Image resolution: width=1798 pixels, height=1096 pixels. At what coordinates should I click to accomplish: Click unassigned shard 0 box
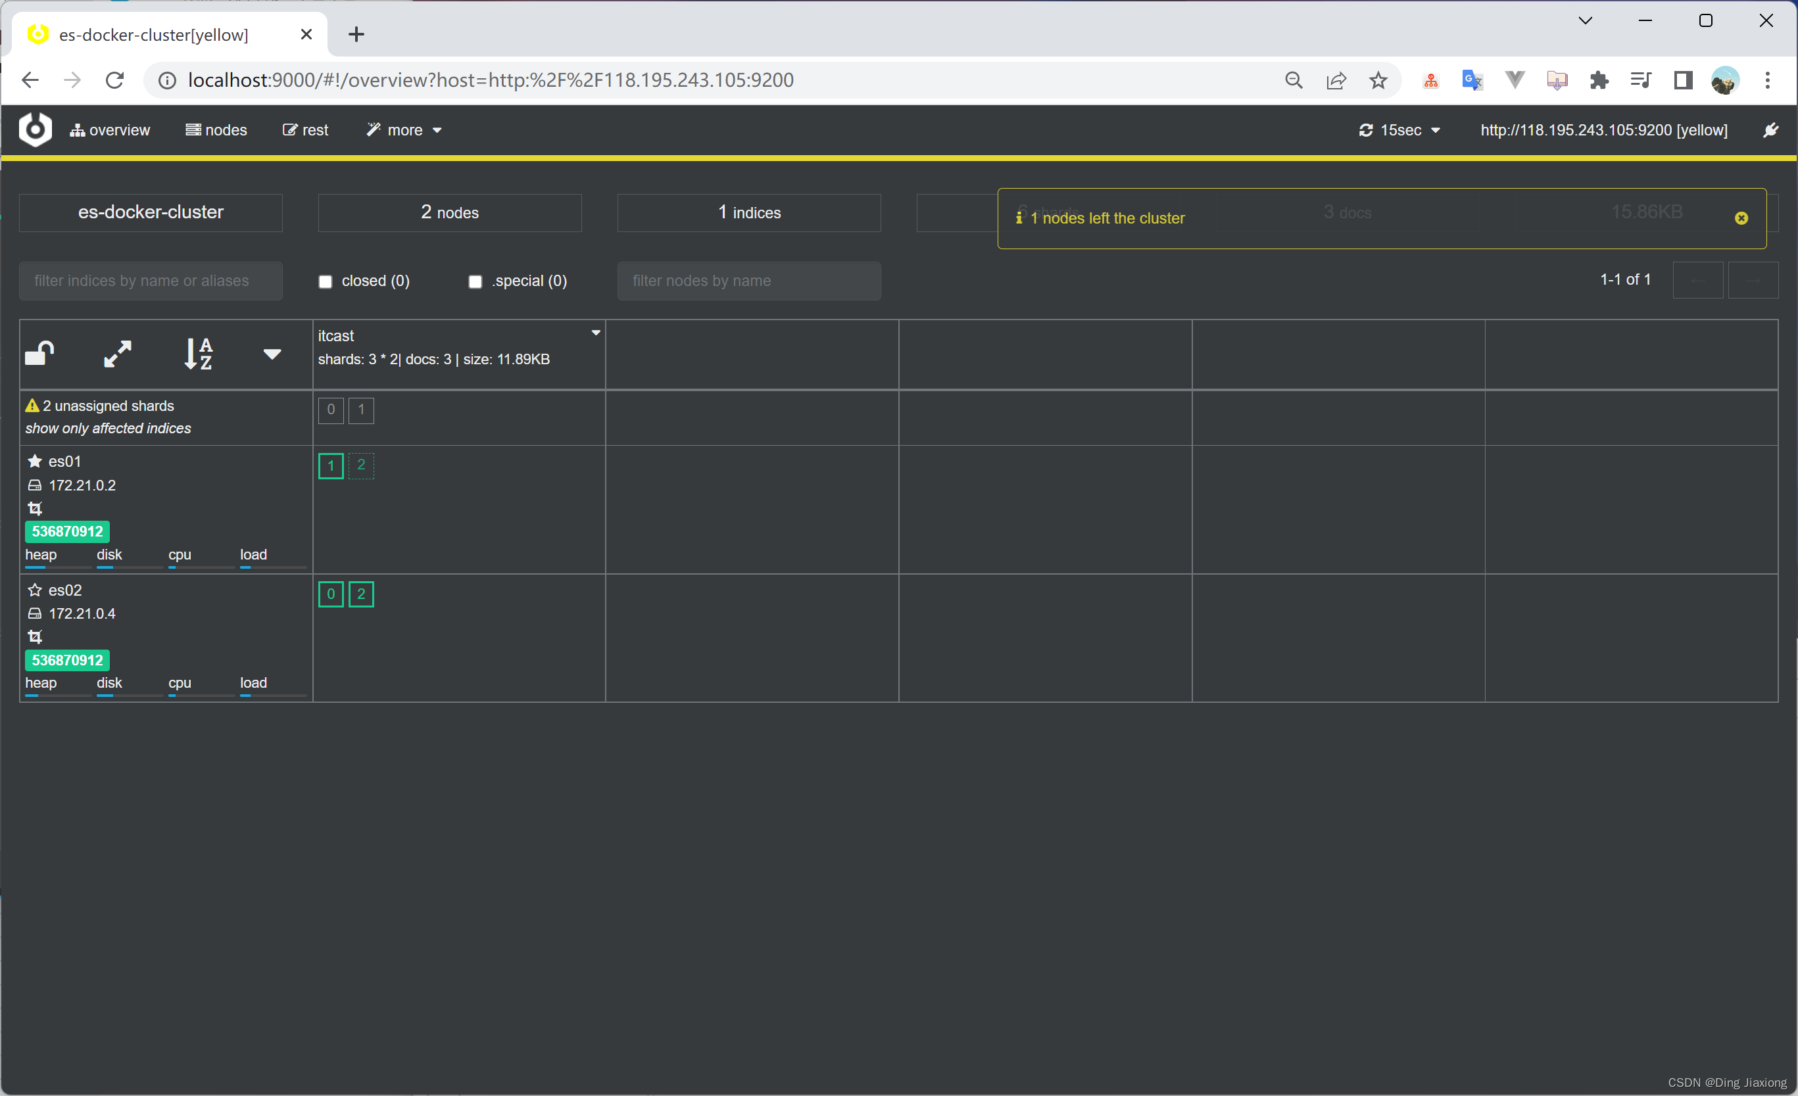(331, 410)
